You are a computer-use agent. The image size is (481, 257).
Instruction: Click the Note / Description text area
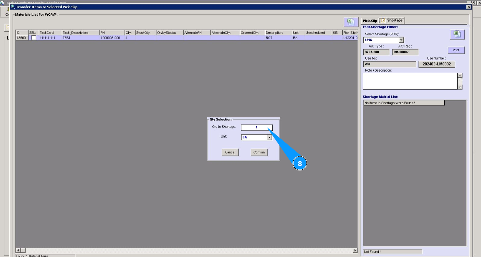[x=410, y=81]
